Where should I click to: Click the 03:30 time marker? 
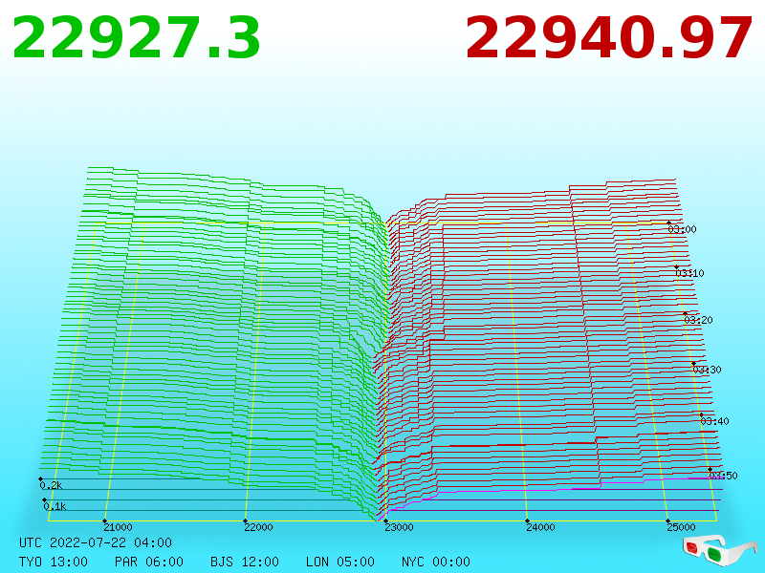point(707,370)
